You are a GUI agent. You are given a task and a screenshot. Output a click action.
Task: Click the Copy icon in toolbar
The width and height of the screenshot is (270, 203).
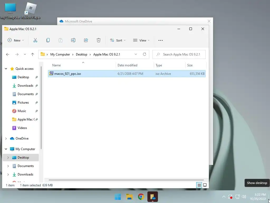tap(48, 40)
